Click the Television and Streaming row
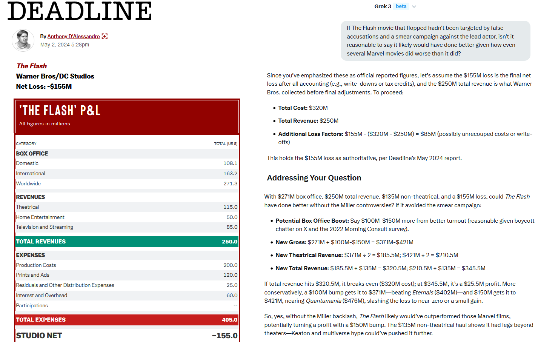This screenshot has height=342, width=538. coord(127,227)
